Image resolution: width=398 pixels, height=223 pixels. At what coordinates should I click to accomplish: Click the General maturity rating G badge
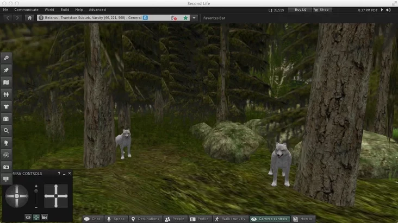[x=145, y=18]
